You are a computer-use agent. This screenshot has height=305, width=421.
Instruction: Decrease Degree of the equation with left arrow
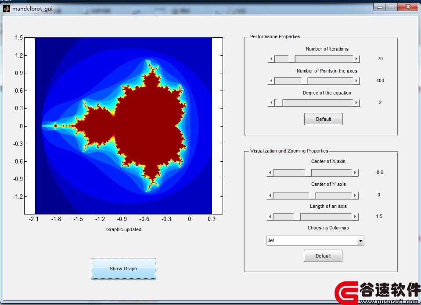pyautogui.click(x=271, y=103)
